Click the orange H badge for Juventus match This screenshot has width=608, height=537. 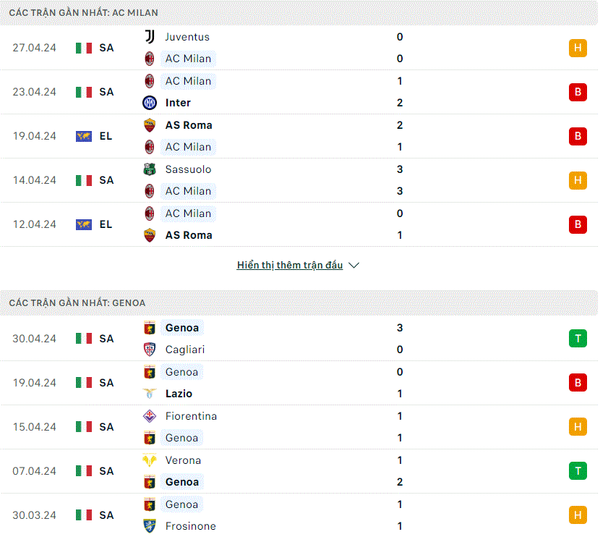point(578,48)
